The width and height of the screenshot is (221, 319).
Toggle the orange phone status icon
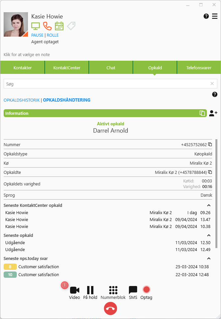(47, 26)
